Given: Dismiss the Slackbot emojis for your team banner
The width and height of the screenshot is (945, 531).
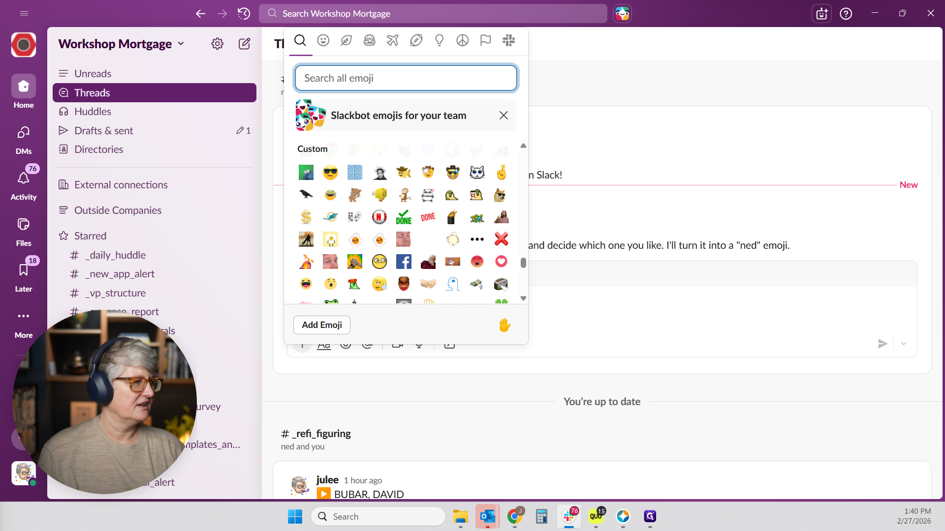Looking at the screenshot, I should click(503, 115).
